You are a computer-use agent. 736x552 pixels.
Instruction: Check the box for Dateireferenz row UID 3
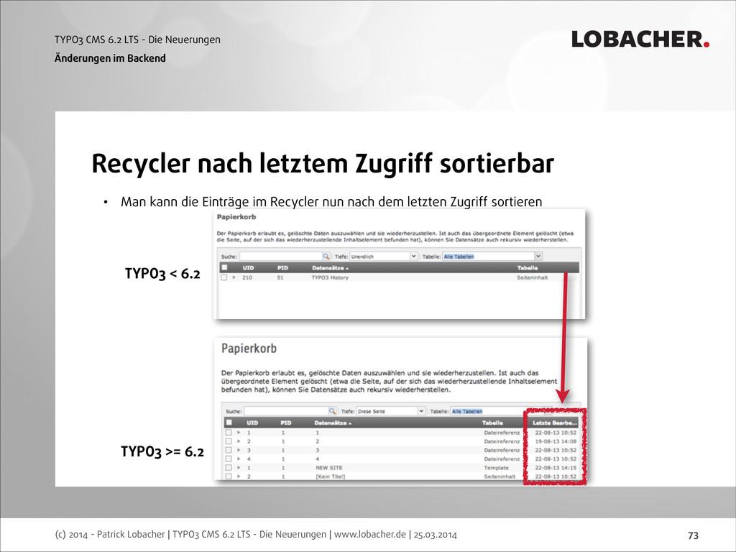[x=229, y=450]
